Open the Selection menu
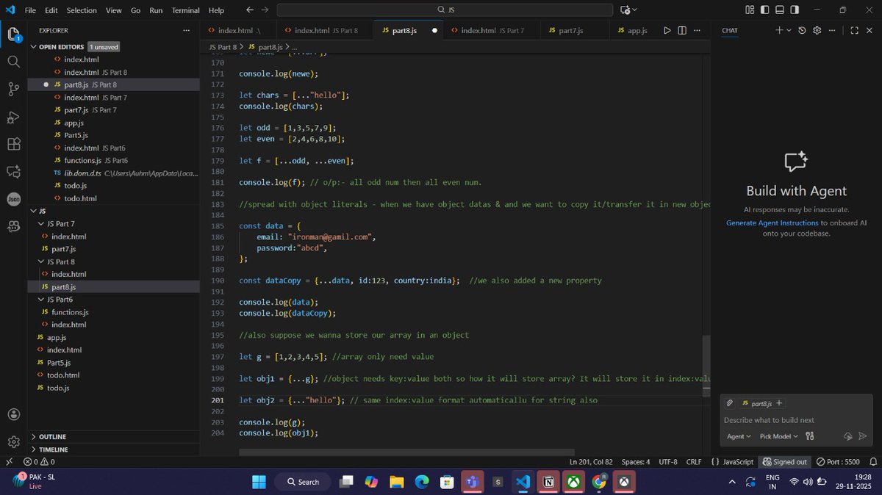The width and height of the screenshot is (882, 495). point(82,10)
